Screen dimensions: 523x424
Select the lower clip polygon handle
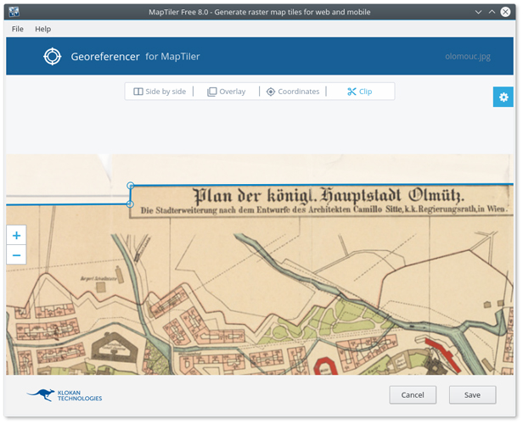tap(131, 204)
